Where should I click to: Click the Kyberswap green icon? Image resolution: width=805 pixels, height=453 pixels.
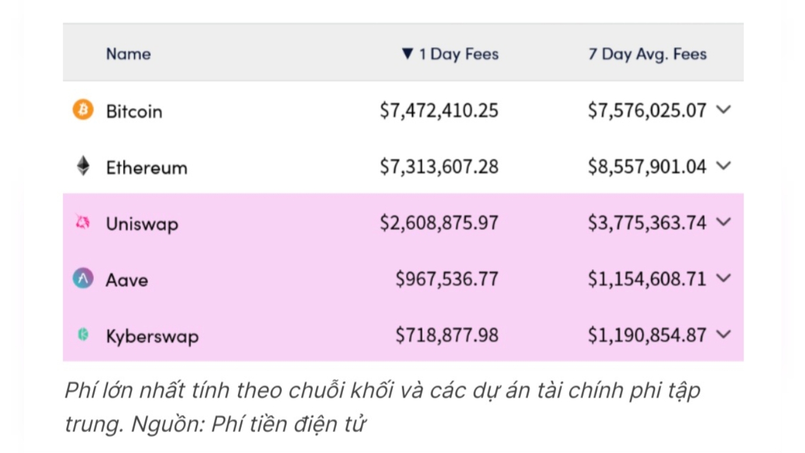[83, 334]
